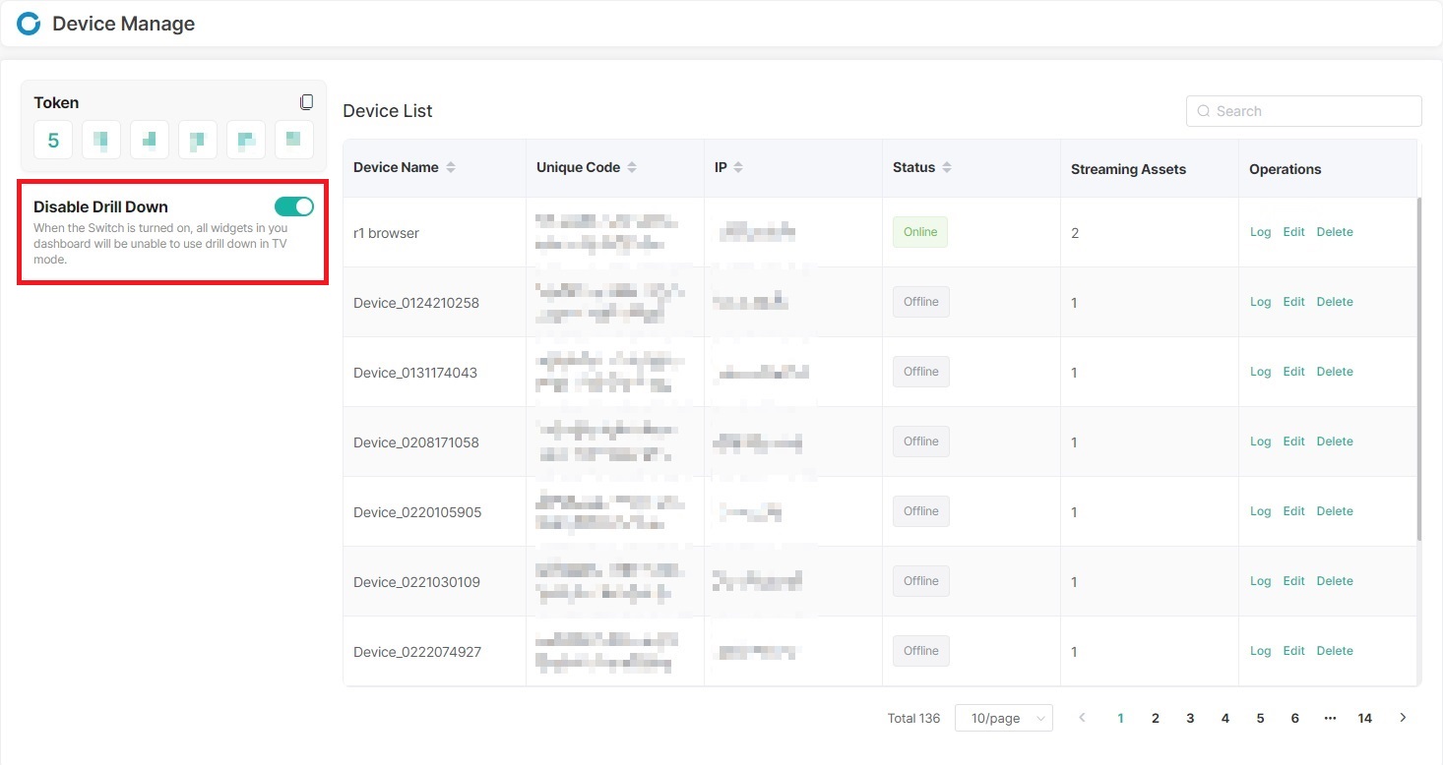This screenshot has height=765, width=1443.
Task: Go to page 2 in pagination
Action: pos(1156,718)
